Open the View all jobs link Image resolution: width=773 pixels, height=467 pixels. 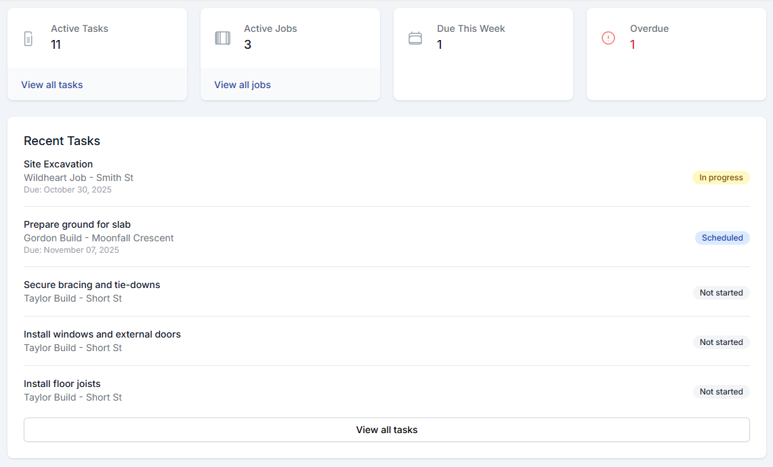(243, 85)
